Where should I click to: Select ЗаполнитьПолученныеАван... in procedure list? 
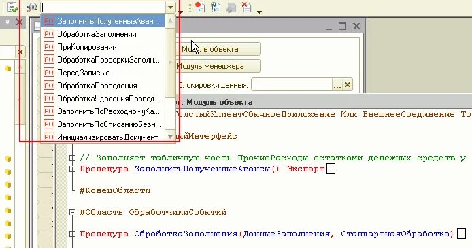[x=103, y=21]
